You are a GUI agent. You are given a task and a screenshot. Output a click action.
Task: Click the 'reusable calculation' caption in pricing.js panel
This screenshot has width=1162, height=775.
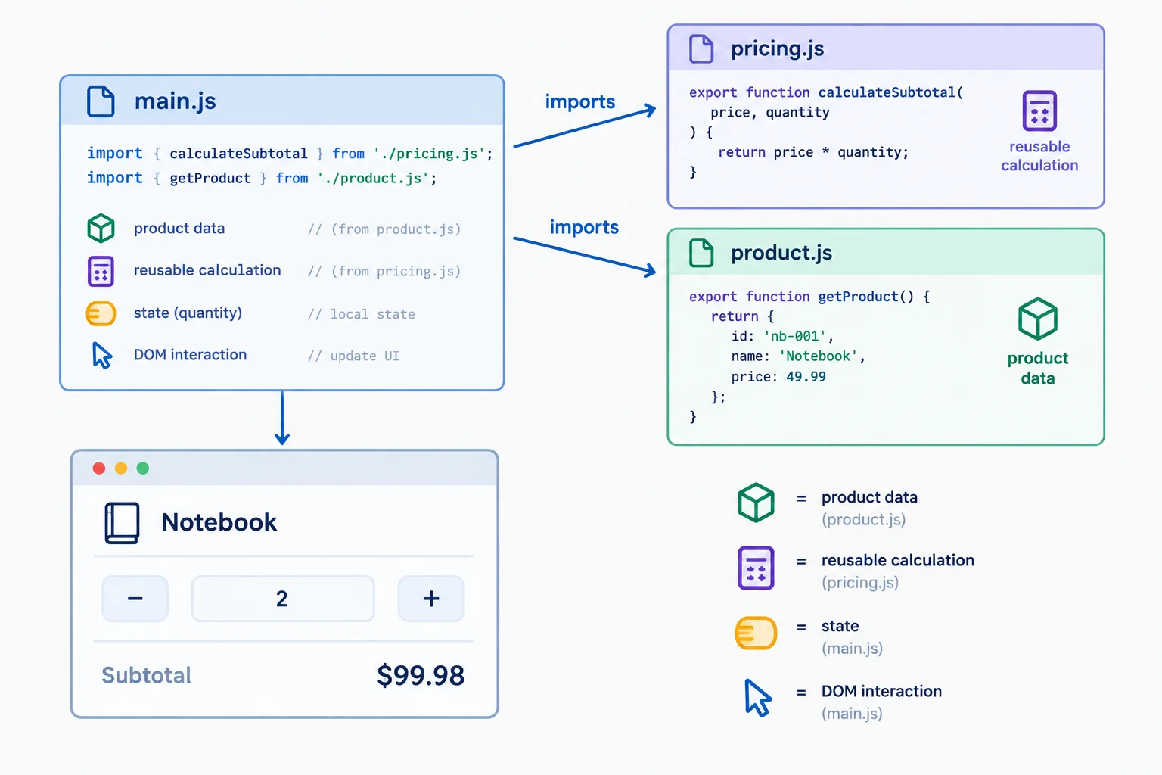(1039, 156)
